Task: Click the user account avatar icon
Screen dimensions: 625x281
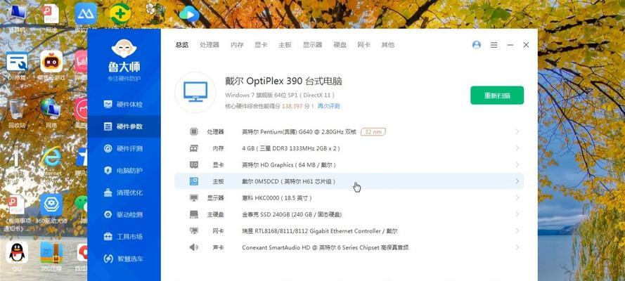Action: 477,45
